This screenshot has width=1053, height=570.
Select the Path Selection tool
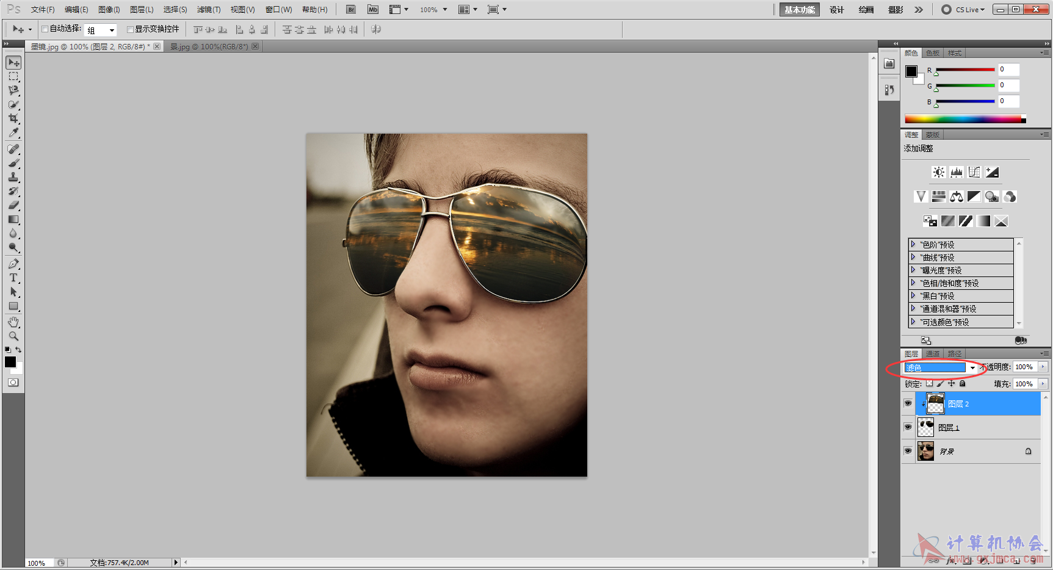(13, 292)
